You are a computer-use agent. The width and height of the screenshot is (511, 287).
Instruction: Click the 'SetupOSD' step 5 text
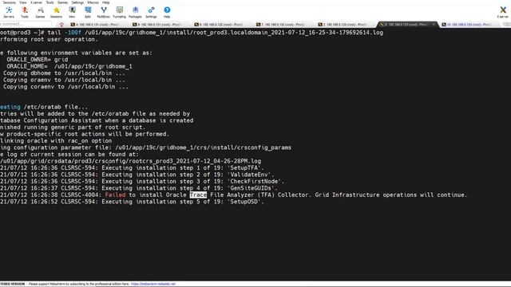point(245,202)
